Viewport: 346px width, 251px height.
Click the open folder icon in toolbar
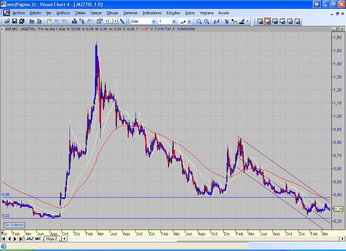tap(7, 21)
